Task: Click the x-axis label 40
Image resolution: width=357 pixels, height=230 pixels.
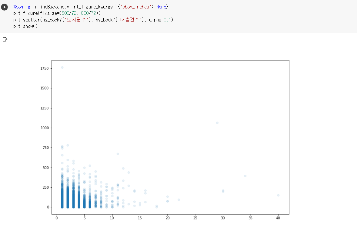Action: point(278,218)
